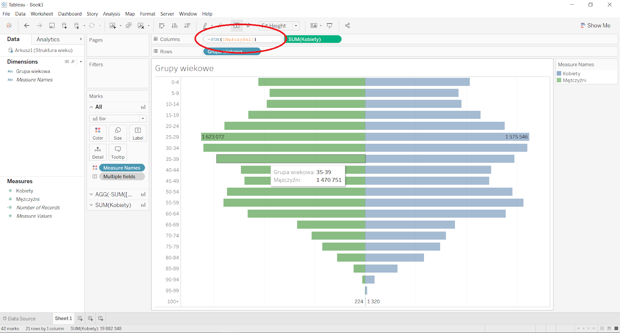The image size is (620, 333).
Task: Expand the SUM(Kobiety) marks card
Action: [x=91, y=205]
